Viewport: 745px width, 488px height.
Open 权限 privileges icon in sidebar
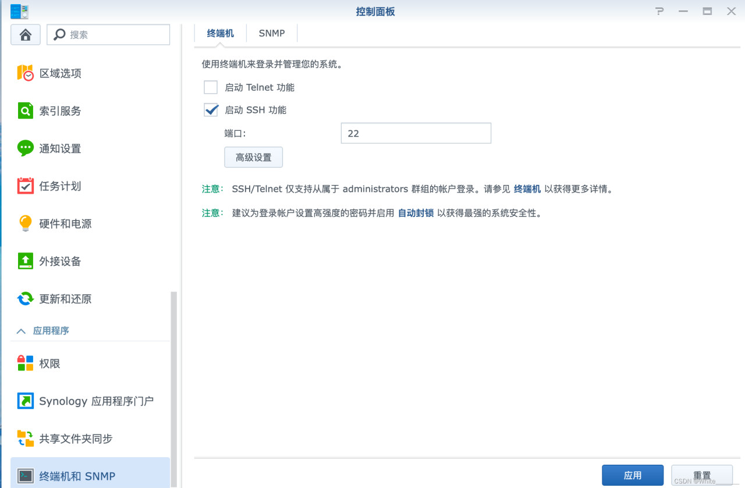pyautogui.click(x=25, y=364)
